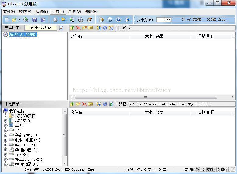Open the 帮助(H) menu
This screenshot has width=237, height=174.
pyautogui.click(x=91, y=12)
